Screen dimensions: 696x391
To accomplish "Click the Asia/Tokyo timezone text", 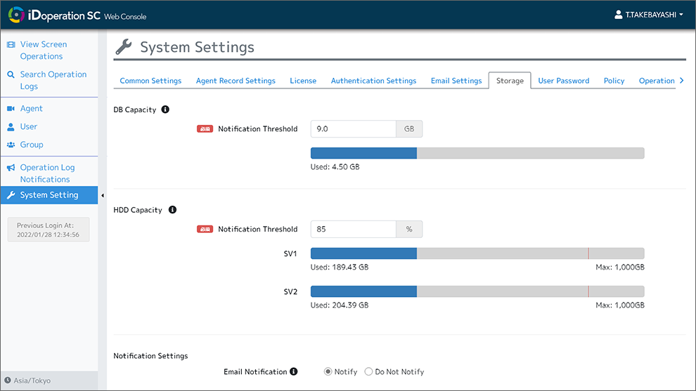I will tap(32, 380).
